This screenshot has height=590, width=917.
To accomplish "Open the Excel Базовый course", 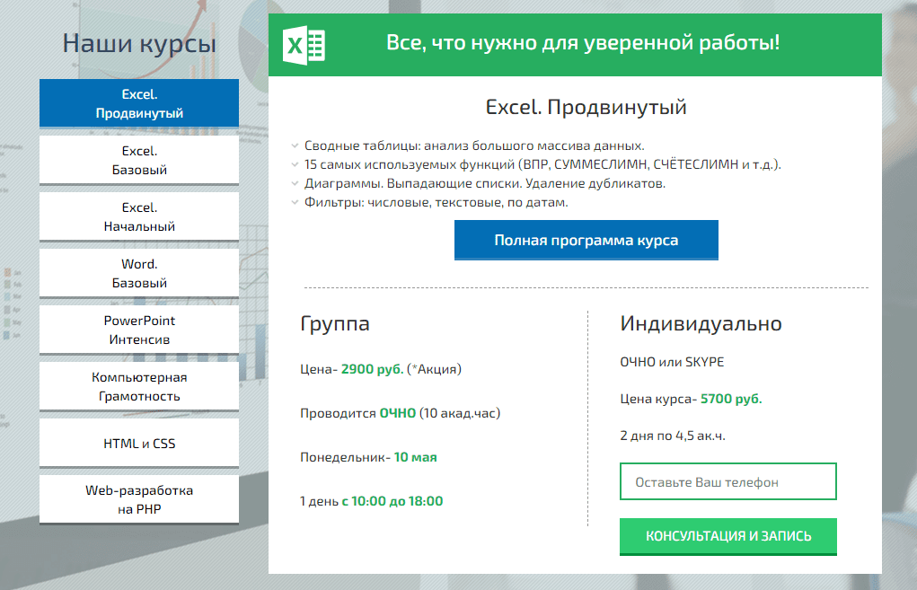I will click(x=139, y=160).
